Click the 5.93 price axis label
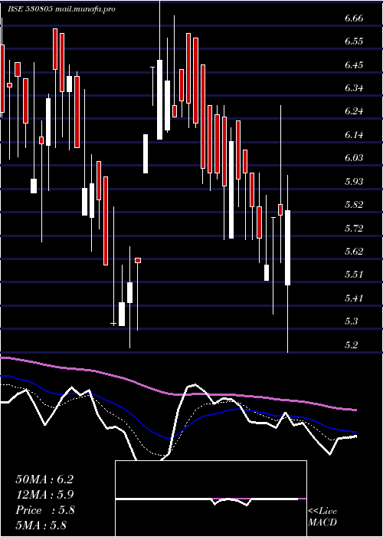 354,181
